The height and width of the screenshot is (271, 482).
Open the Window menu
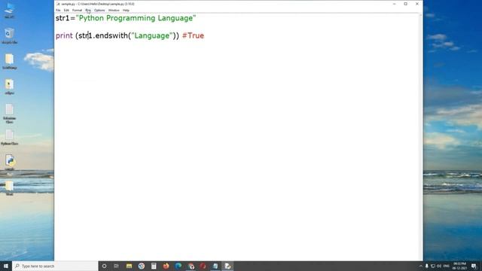[x=114, y=10]
